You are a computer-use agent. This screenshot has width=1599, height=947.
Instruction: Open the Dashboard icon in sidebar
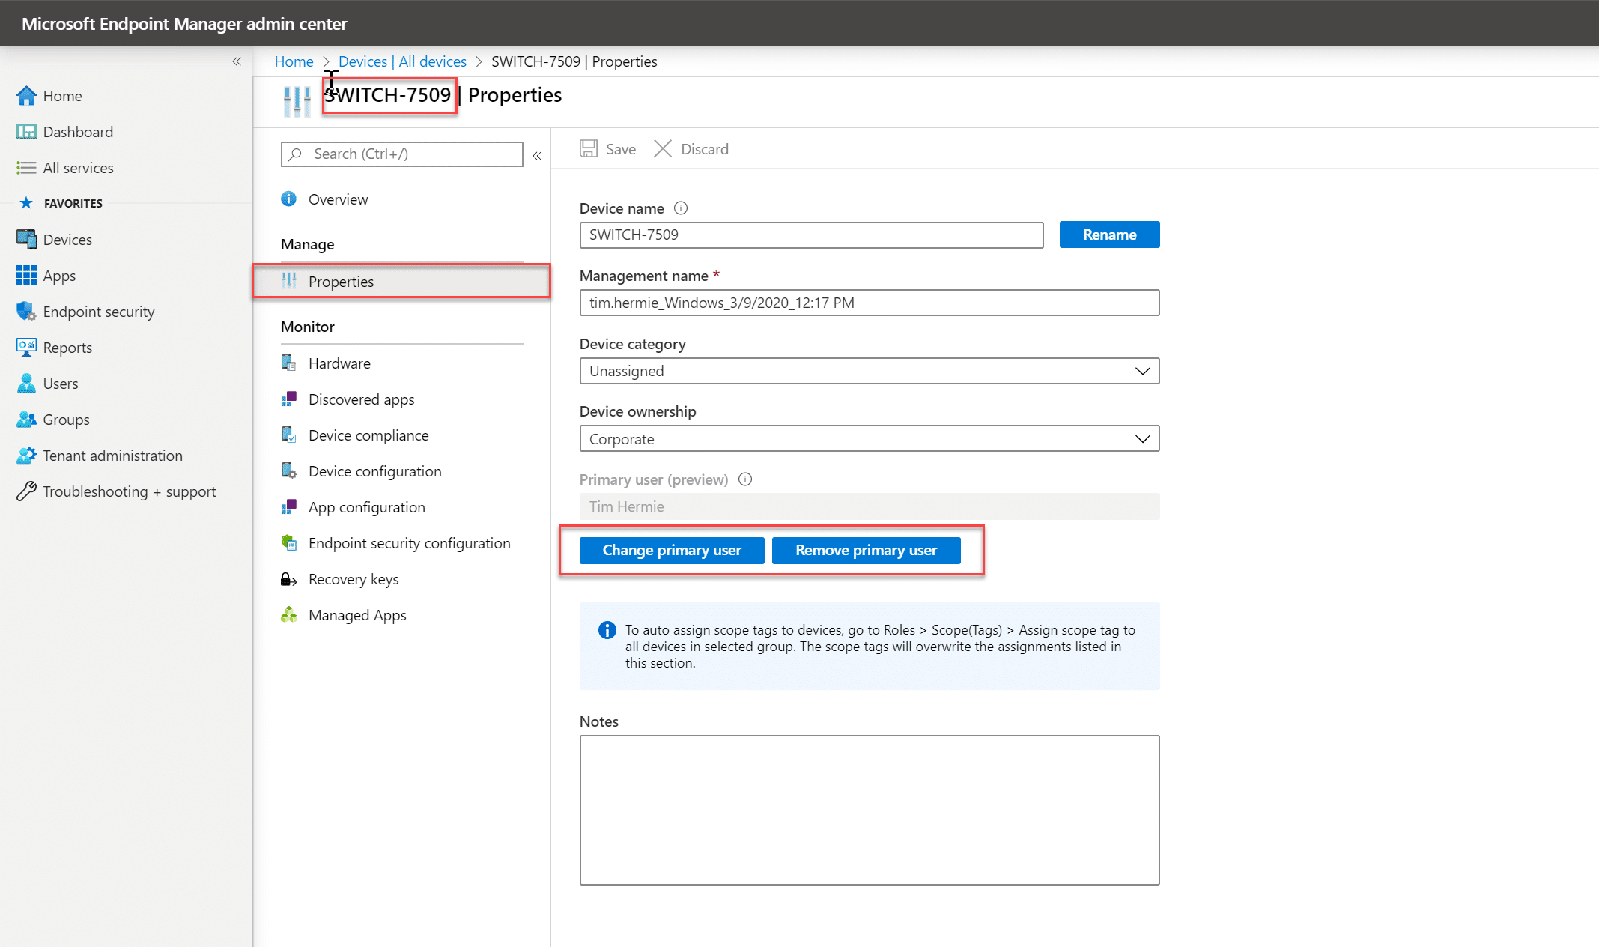26,132
